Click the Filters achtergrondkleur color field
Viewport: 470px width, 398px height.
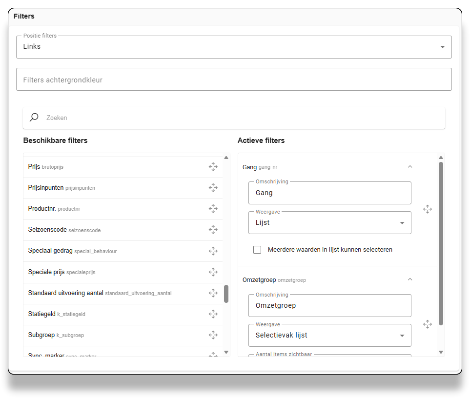(x=234, y=80)
